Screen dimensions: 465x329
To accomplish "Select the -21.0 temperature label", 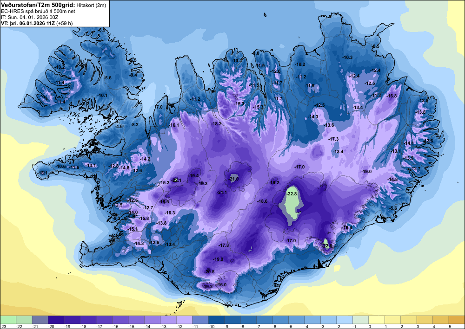I will tap(234, 179).
